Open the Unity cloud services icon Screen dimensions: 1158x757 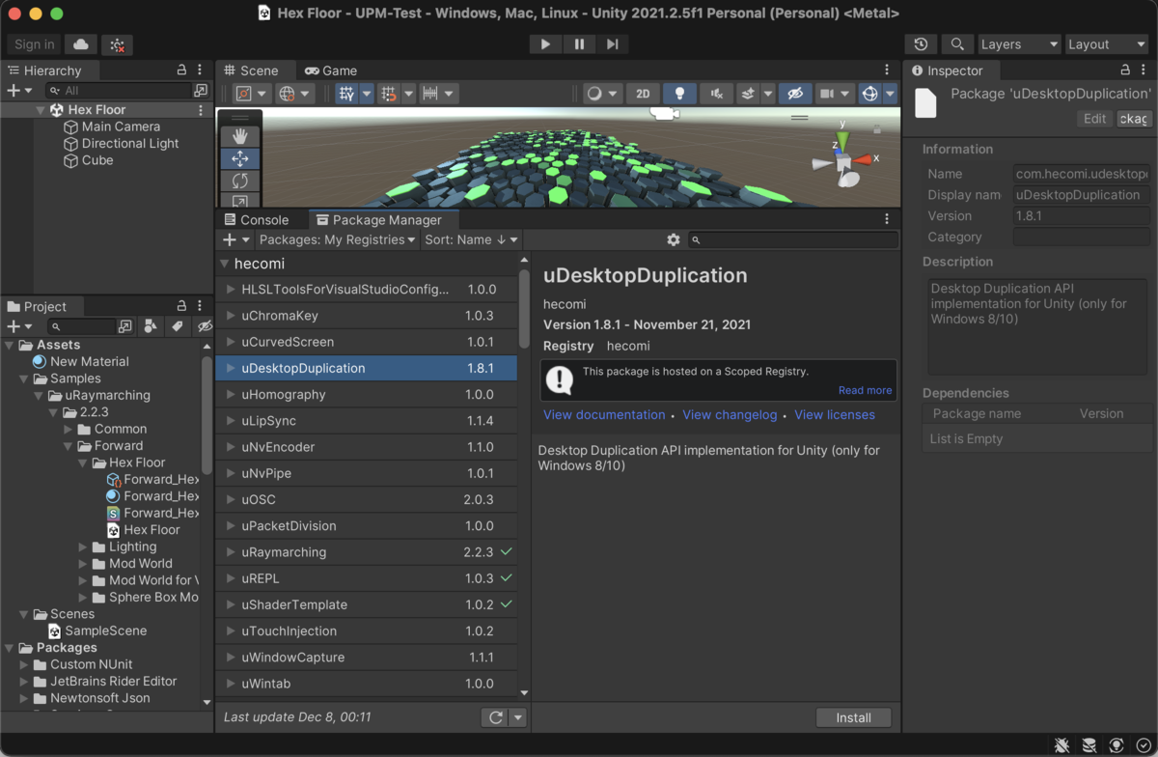click(80, 44)
